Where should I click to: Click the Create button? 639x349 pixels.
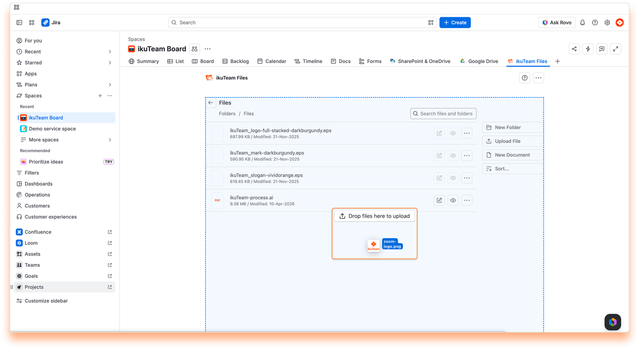coord(455,23)
